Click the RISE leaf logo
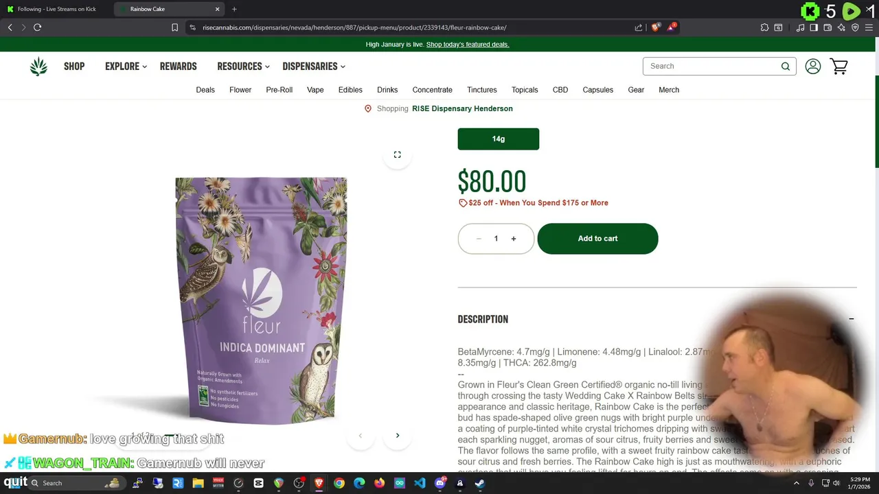 tap(38, 67)
